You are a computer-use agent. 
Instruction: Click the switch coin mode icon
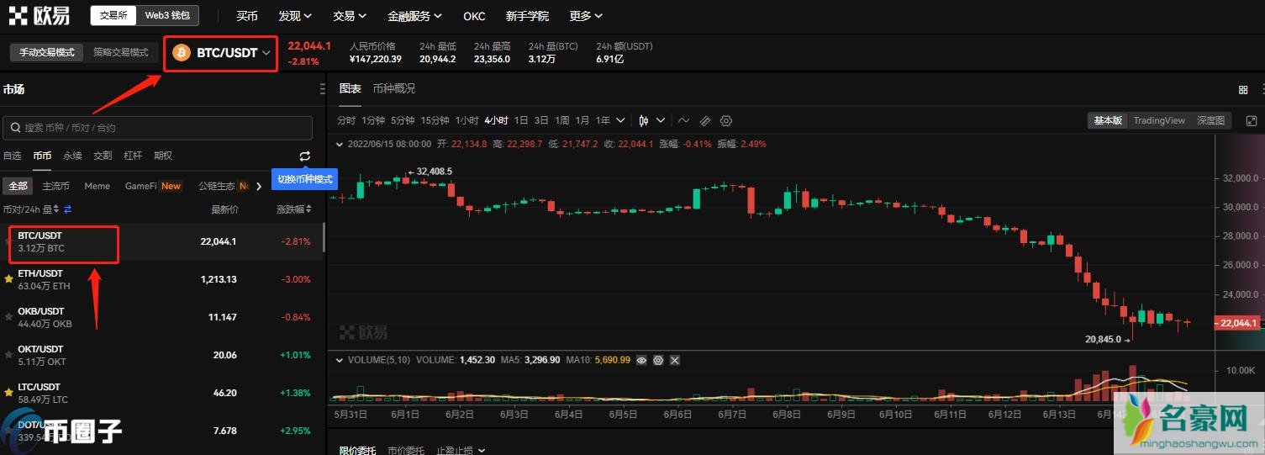[304, 156]
